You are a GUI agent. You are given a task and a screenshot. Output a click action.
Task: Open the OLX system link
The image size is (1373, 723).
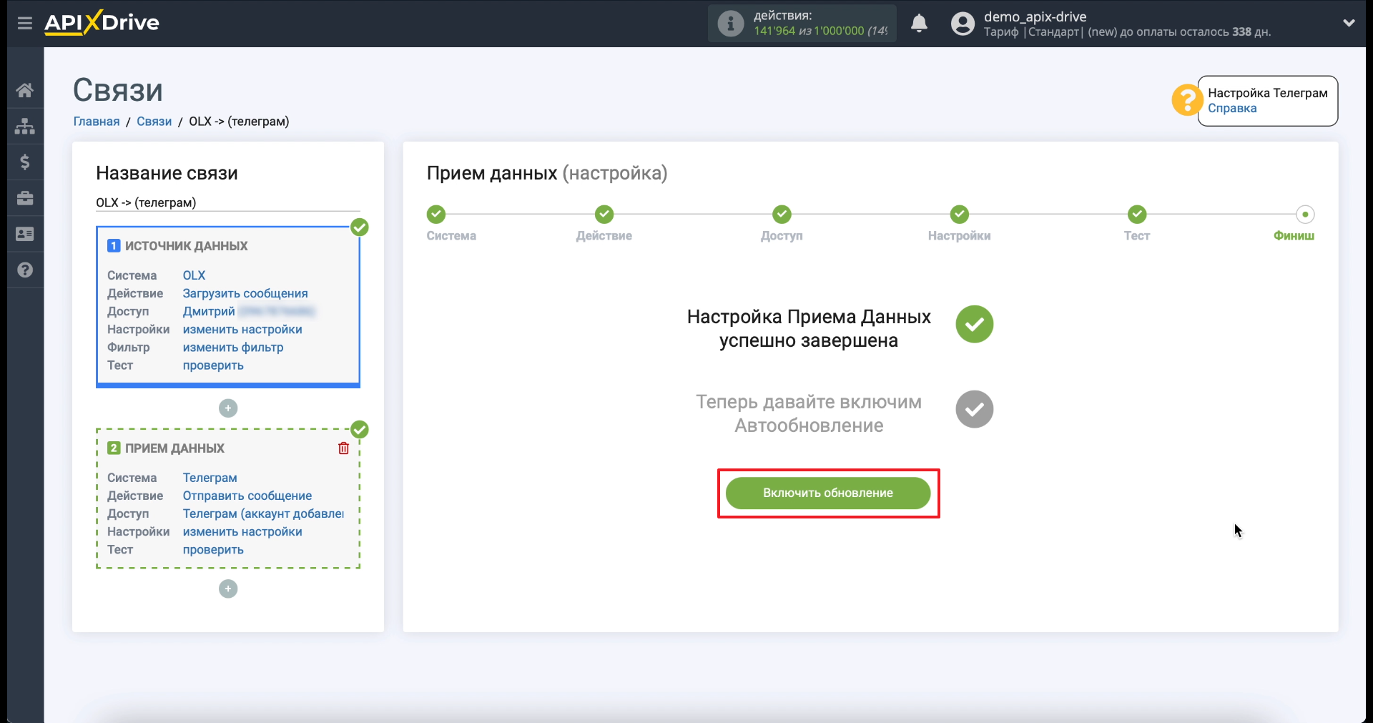(x=194, y=275)
